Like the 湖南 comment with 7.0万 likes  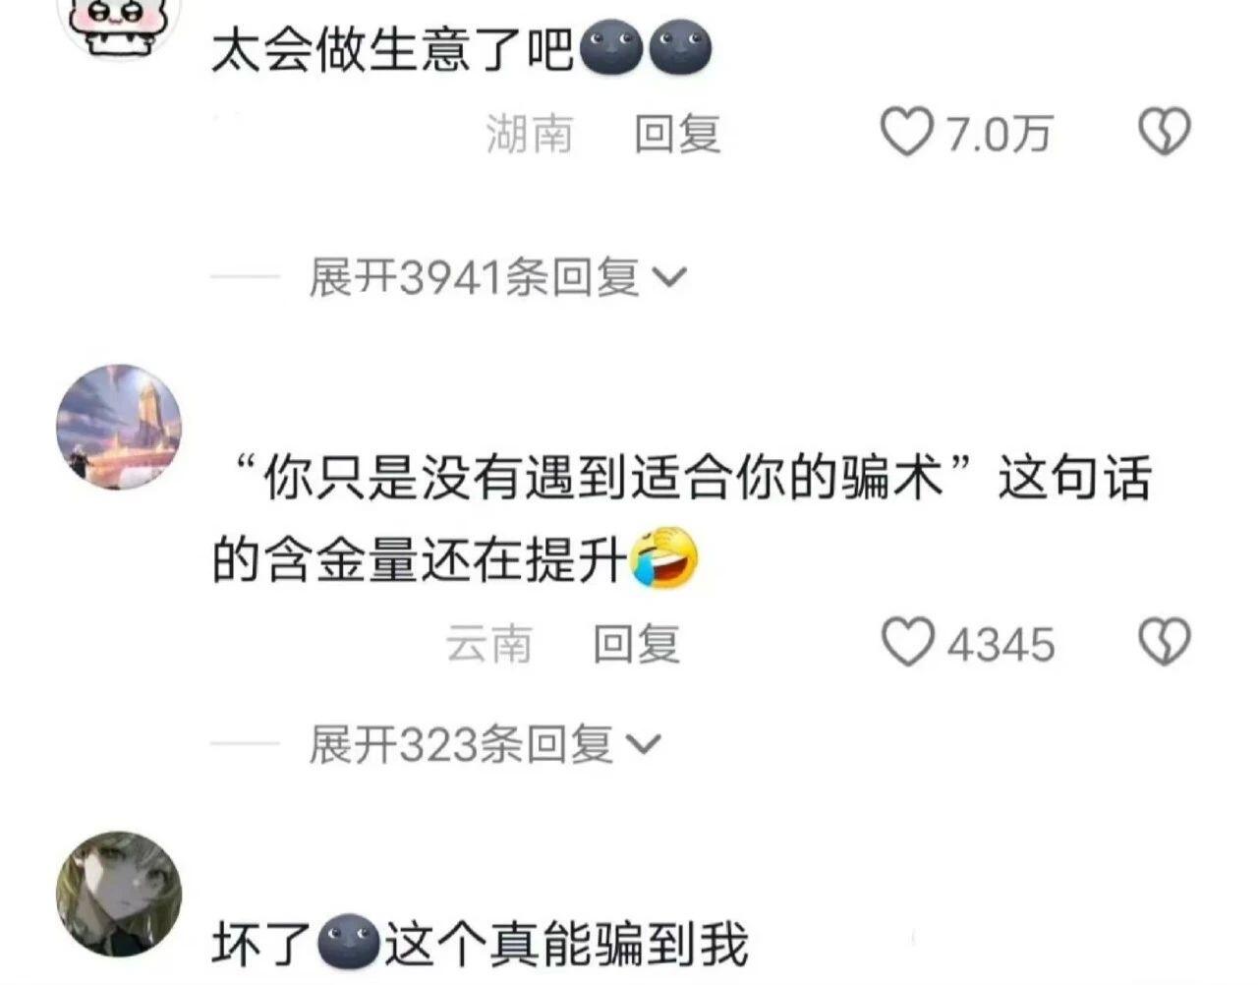(905, 133)
